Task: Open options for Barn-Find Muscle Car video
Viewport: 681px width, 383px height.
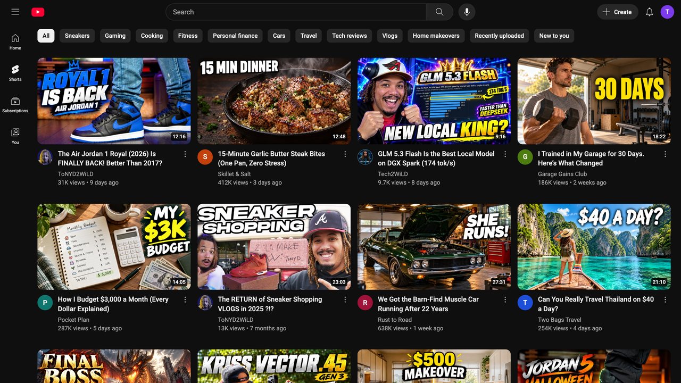Action: [x=505, y=300]
